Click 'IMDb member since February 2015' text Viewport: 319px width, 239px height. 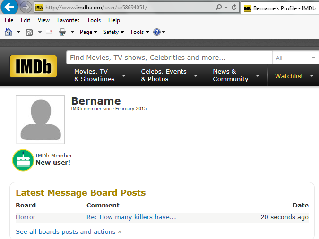click(x=109, y=109)
